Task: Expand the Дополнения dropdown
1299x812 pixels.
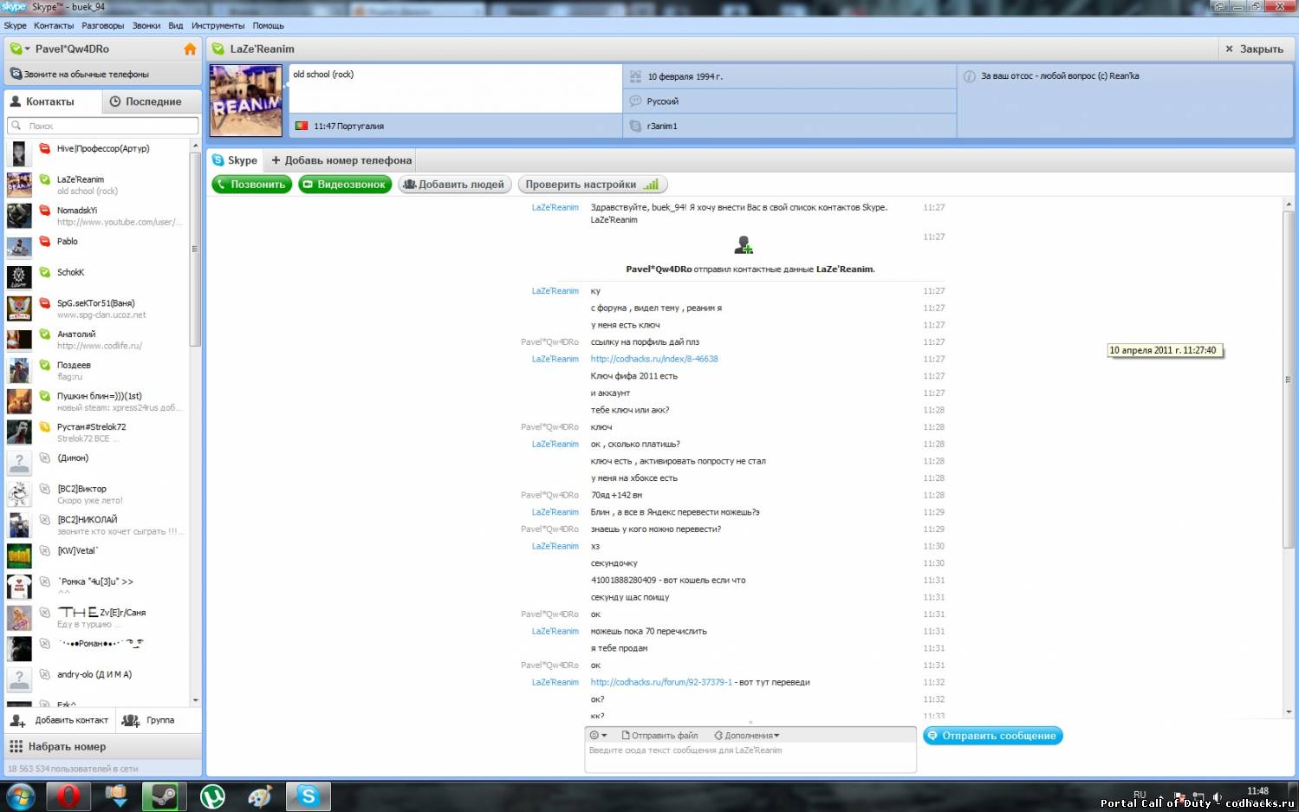Action: coord(747,736)
